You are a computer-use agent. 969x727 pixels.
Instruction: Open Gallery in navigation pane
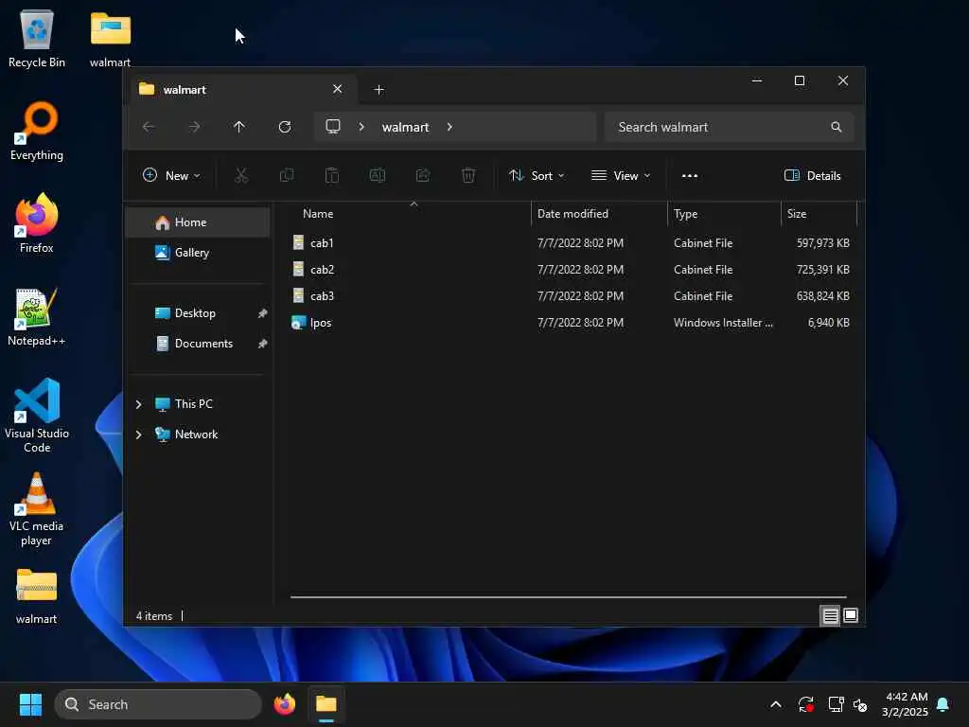click(197, 253)
